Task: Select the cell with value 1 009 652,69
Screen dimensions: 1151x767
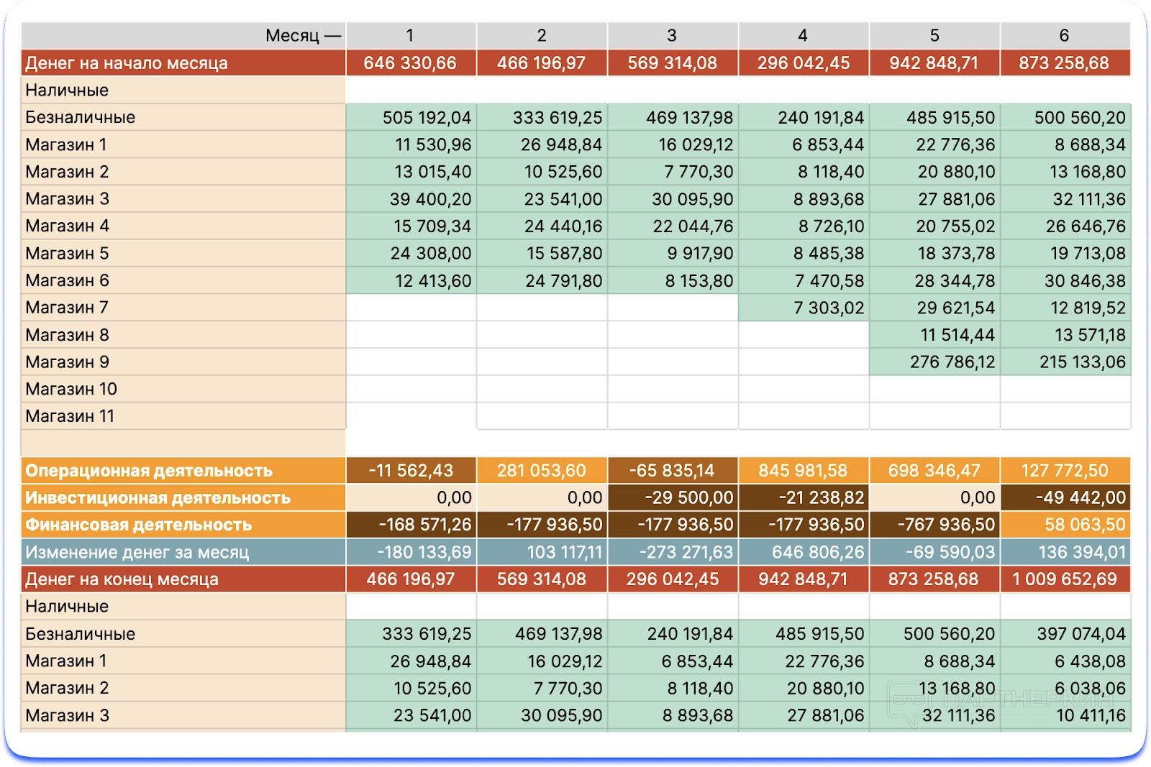Action: pyautogui.click(x=1064, y=579)
